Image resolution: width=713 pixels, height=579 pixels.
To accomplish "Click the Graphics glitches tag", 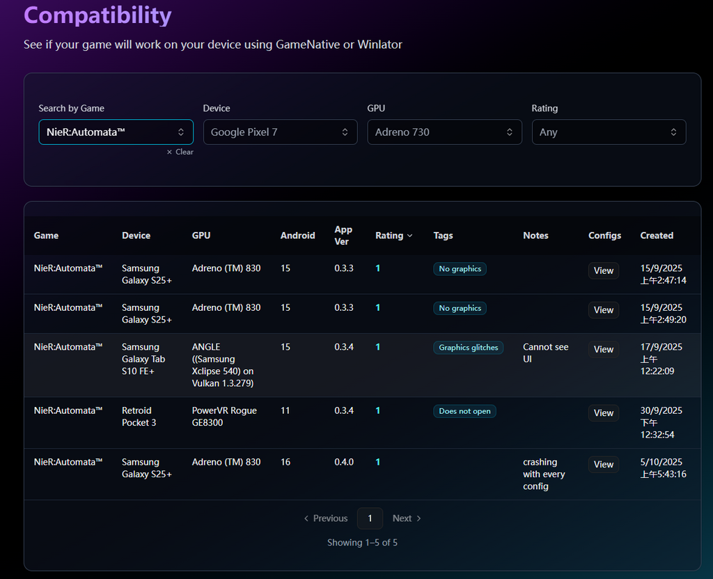I will [468, 348].
